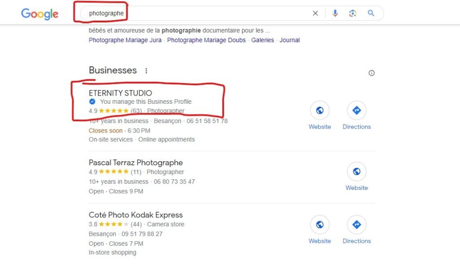Start voice search with microphone icon
The image size is (460, 269).
click(335, 13)
